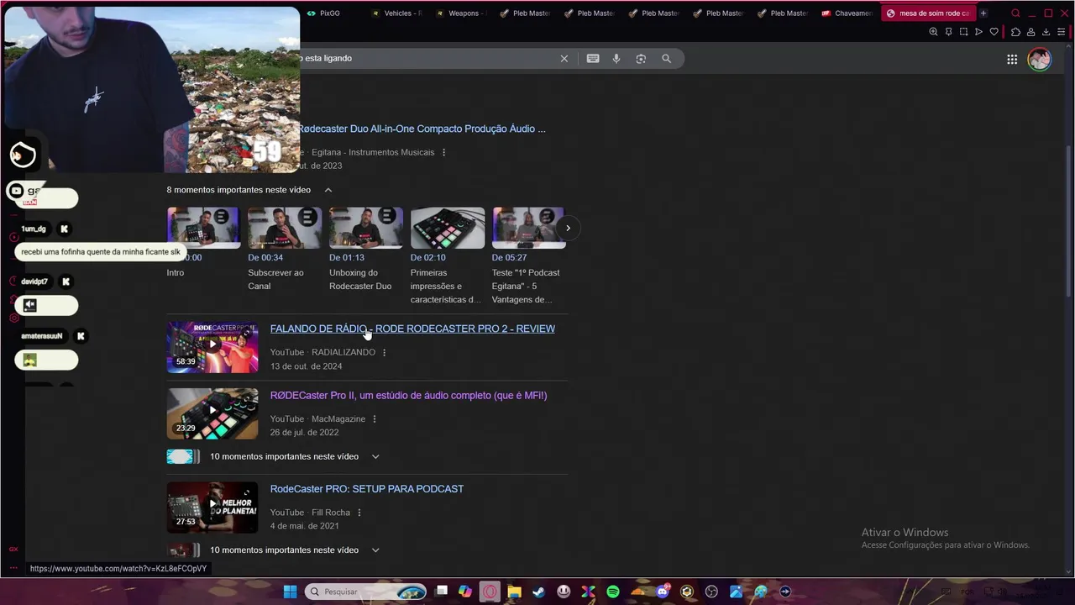Click the zoom icon in browser toolbar
The image size is (1075, 605).
pos(933,32)
